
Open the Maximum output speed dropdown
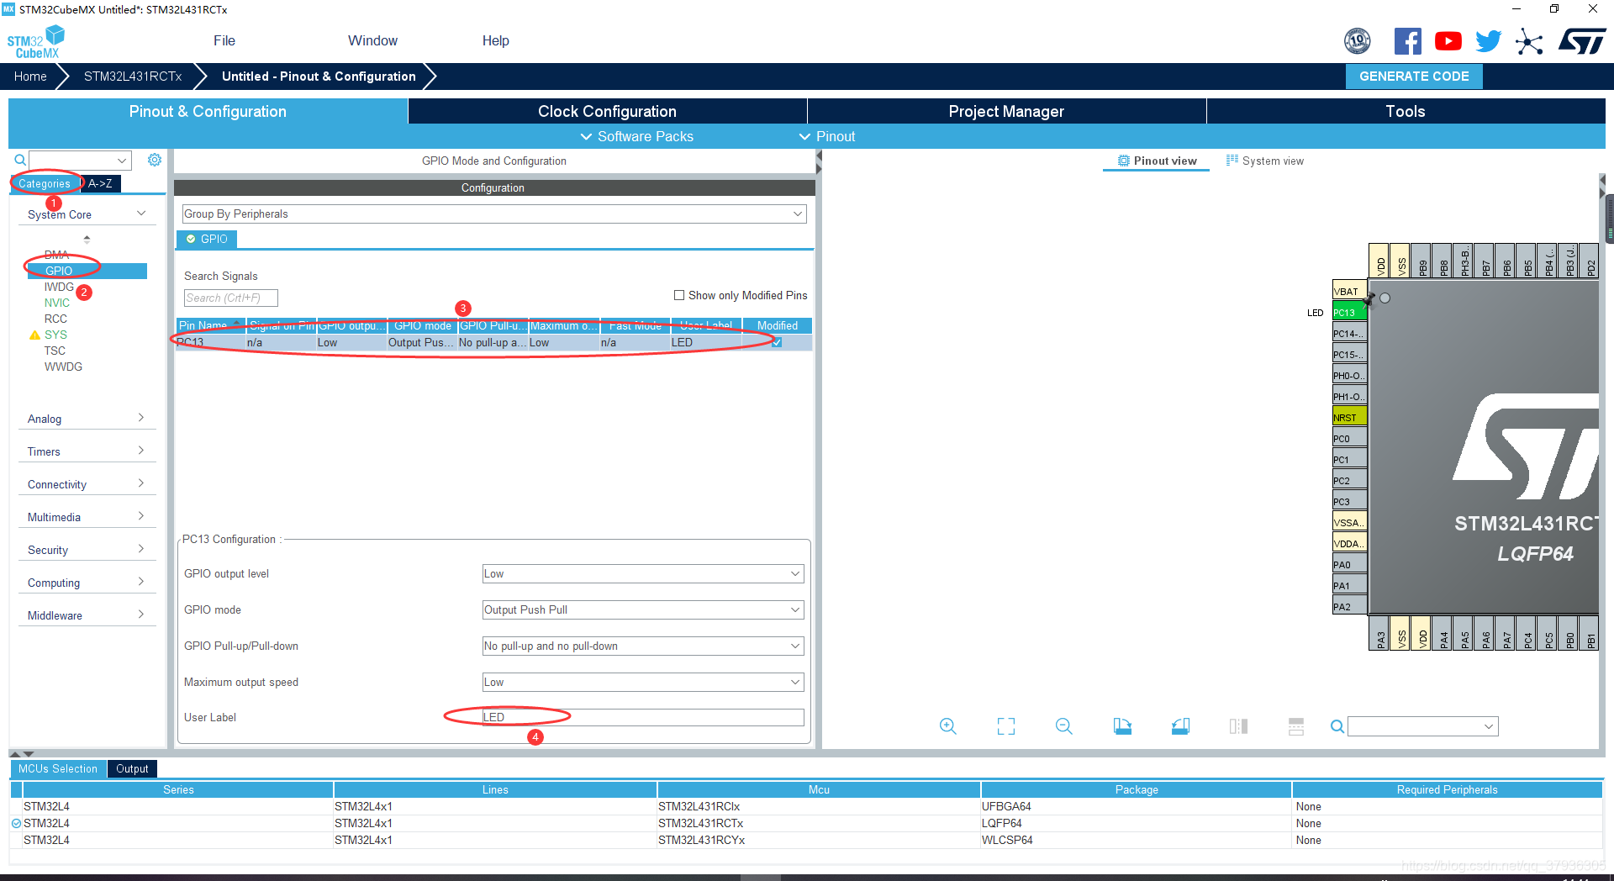[643, 683]
